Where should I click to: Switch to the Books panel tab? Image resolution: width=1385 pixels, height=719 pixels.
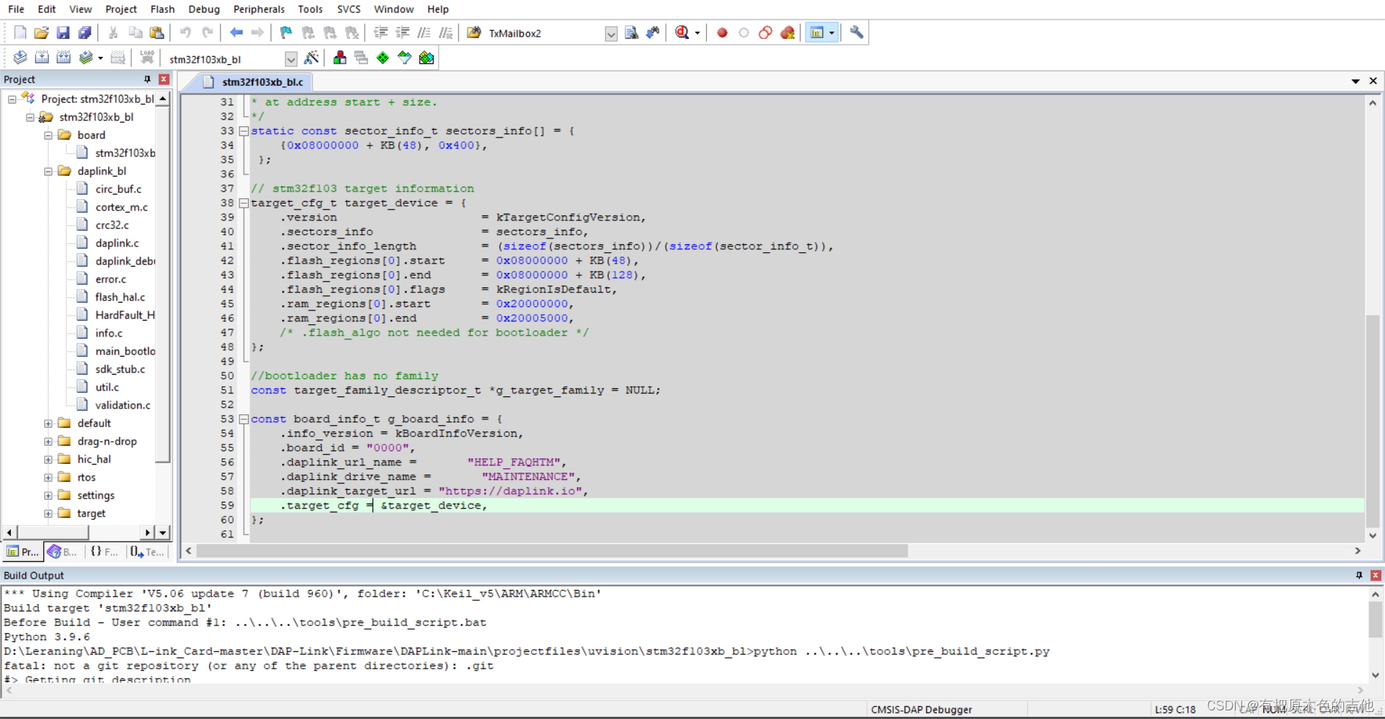pyautogui.click(x=63, y=552)
